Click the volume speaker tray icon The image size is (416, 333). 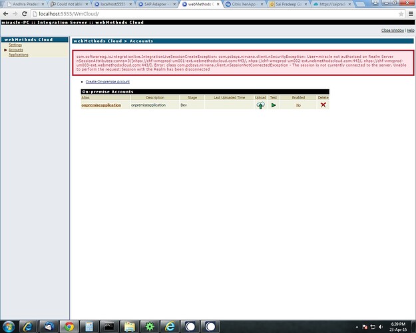tap(381, 327)
